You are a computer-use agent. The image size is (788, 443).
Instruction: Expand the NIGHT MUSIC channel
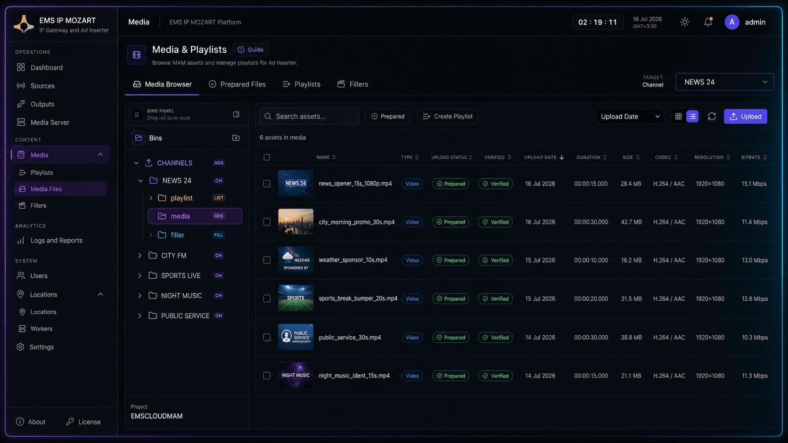tap(140, 296)
